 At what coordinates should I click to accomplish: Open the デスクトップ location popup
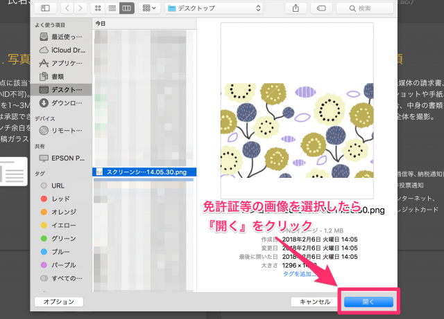click(x=214, y=8)
